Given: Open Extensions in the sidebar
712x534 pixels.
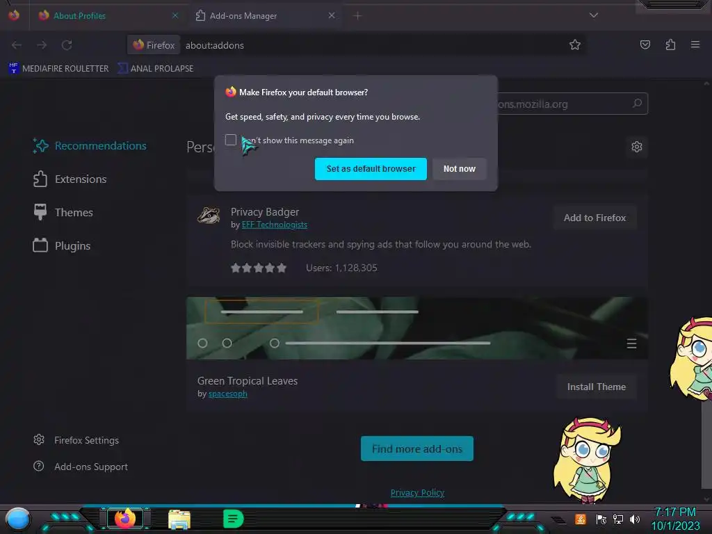Looking at the screenshot, I should [70, 179].
